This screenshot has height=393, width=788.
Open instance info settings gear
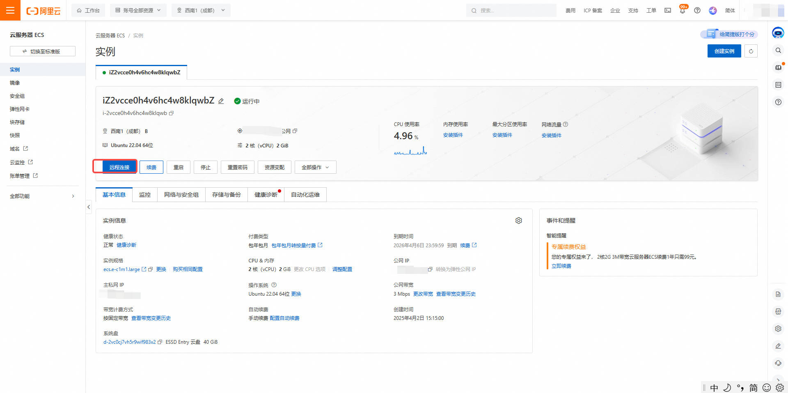tap(519, 221)
